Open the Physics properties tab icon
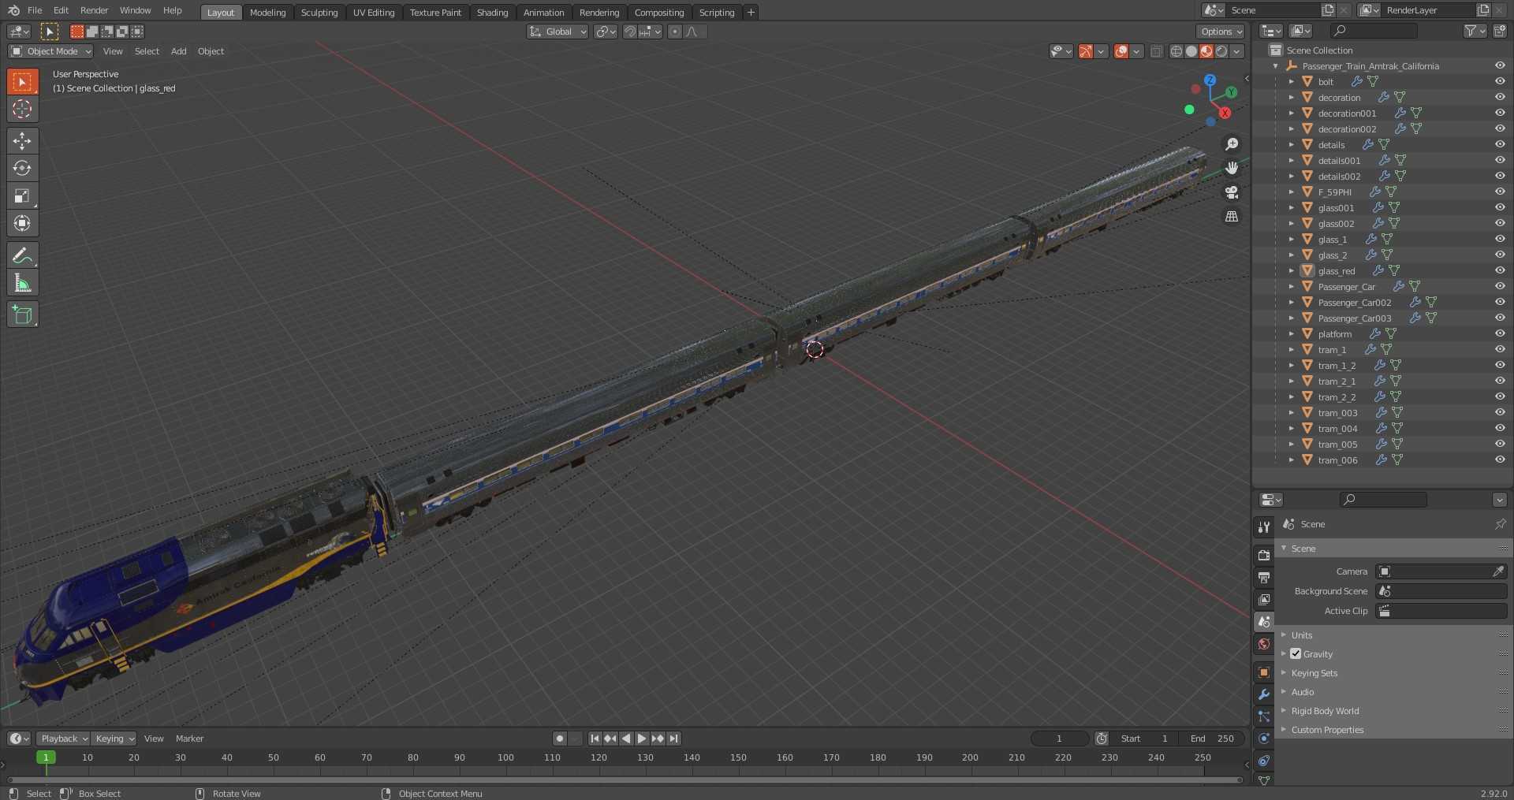 (x=1263, y=739)
